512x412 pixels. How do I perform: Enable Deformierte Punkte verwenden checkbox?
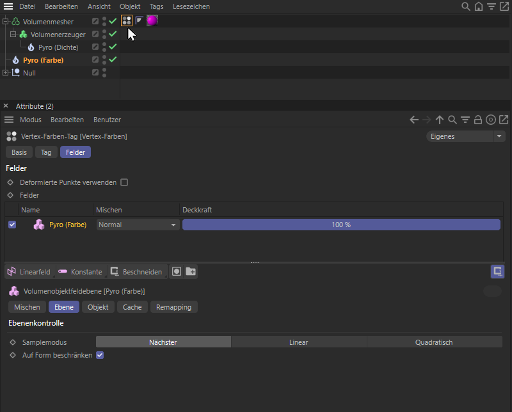click(124, 182)
